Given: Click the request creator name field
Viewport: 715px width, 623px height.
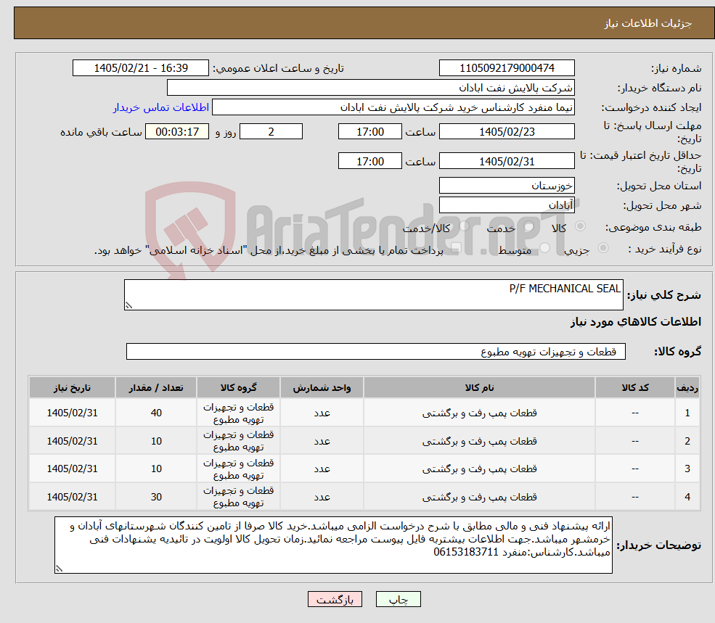Looking at the screenshot, I should pyautogui.click(x=393, y=107).
